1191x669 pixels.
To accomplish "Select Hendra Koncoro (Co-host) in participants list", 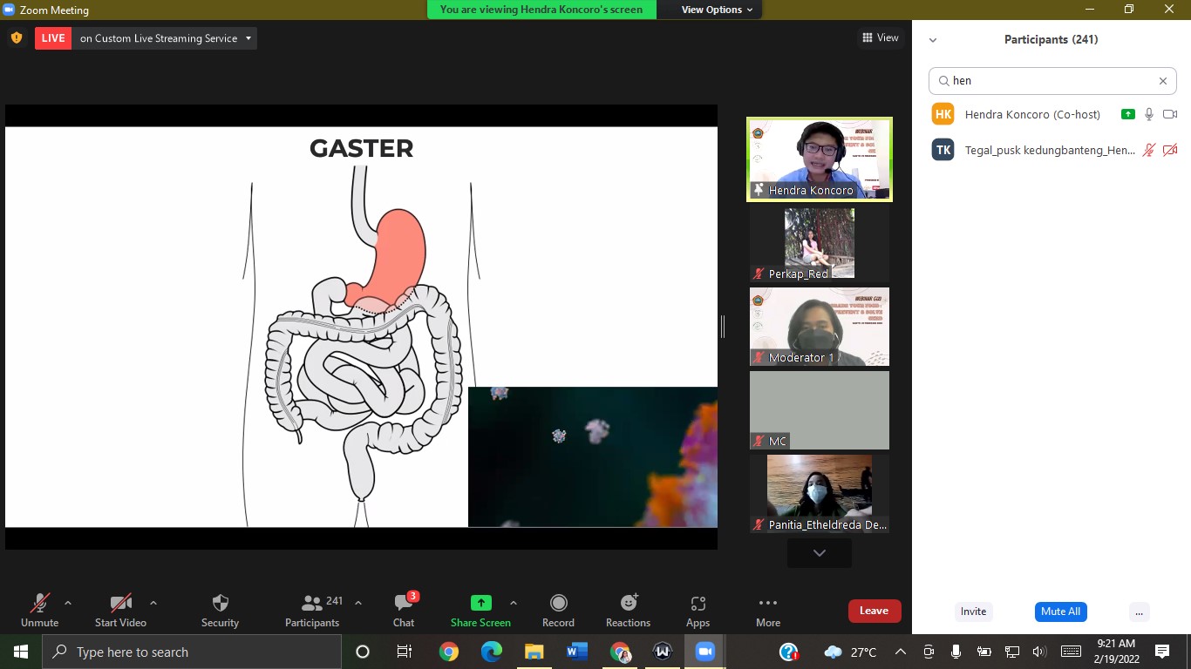I will coord(1032,114).
